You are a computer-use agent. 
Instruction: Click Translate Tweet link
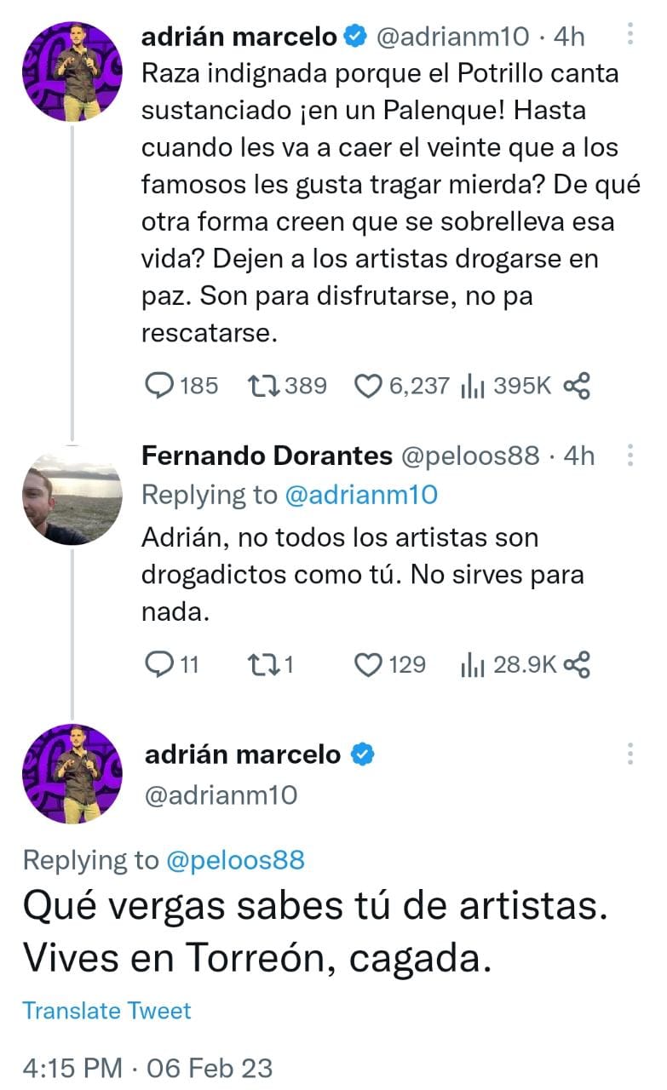pyautogui.click(x=106, y=1011)
